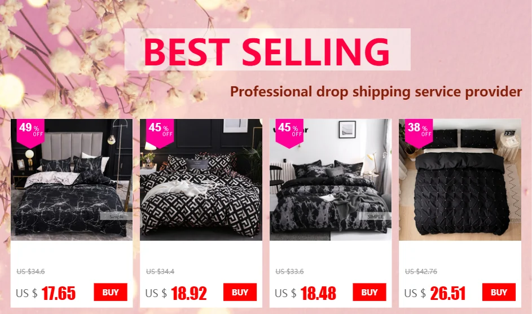The height and width of the screenshot is (314, 532).
Task: Click the crossed-out US $42.76 original price
Action: [421, 272]
